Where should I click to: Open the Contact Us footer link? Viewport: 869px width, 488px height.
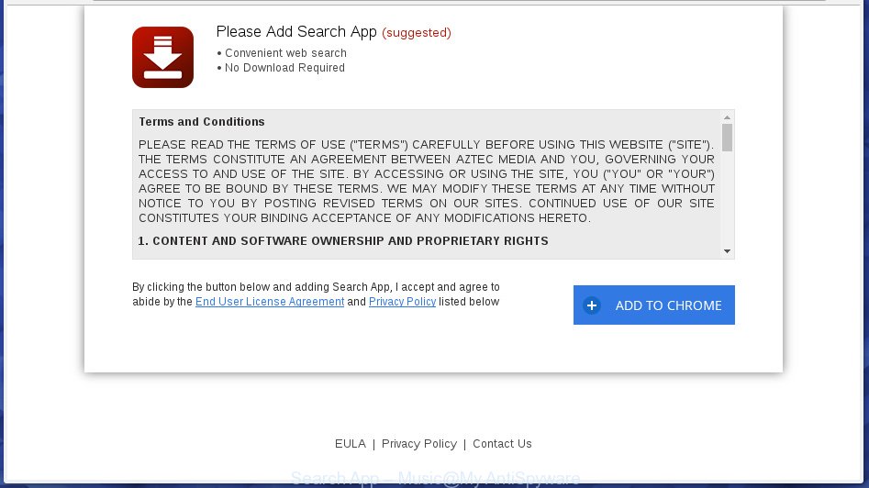click(x=502, y=444)
